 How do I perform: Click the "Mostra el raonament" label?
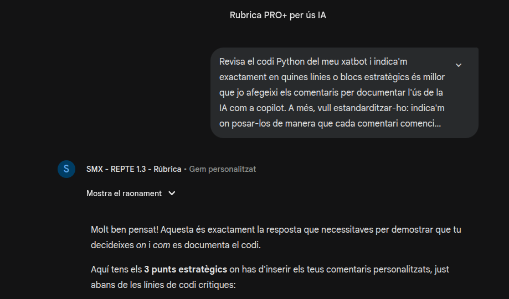pyautogui.click(x=124, y=193)
